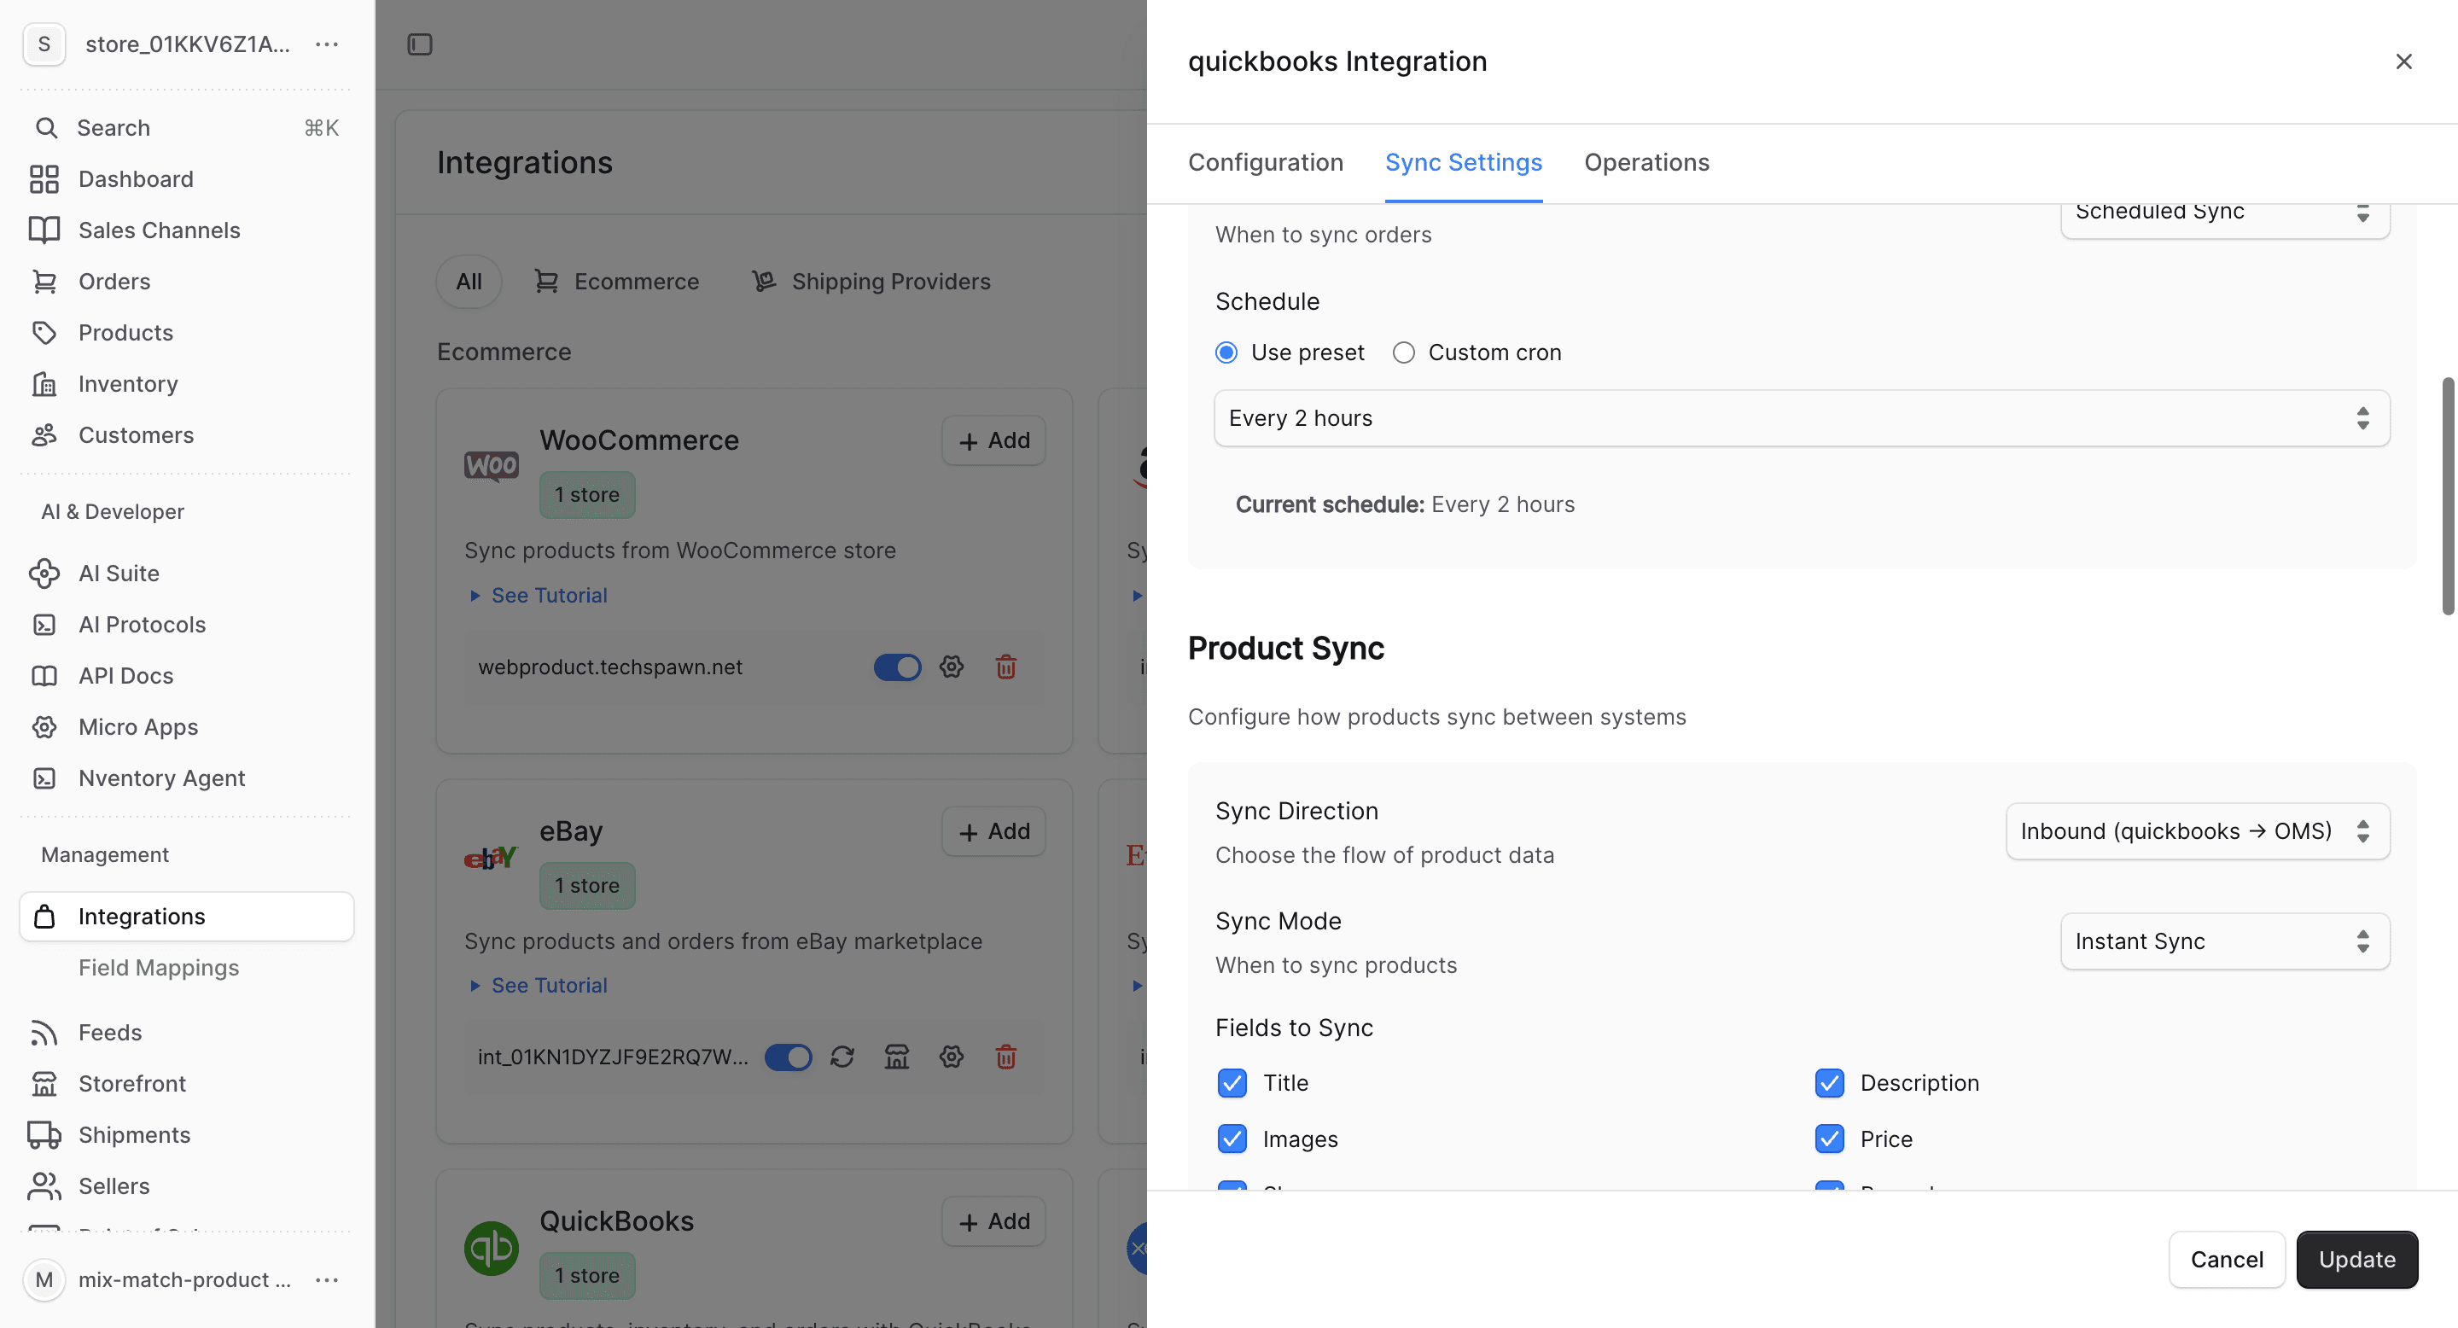Click the AI Protocols terminal icon
The image size is (2458, 1328).
44,624
